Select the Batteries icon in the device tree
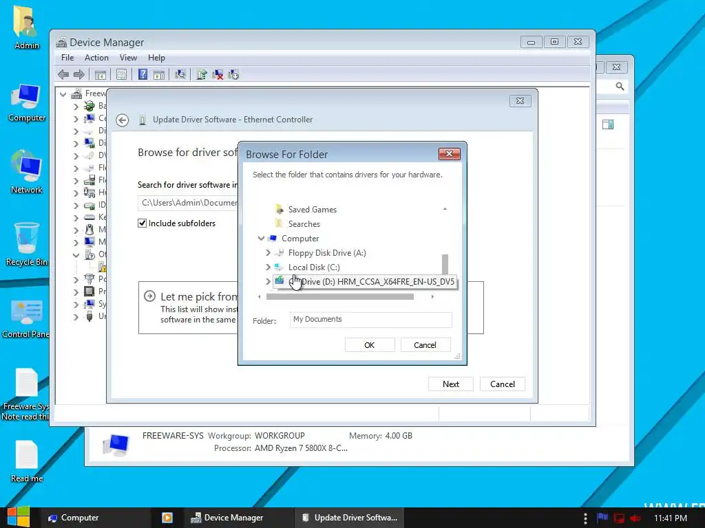This screenshot has height=528, width=705. click(90, 106)
